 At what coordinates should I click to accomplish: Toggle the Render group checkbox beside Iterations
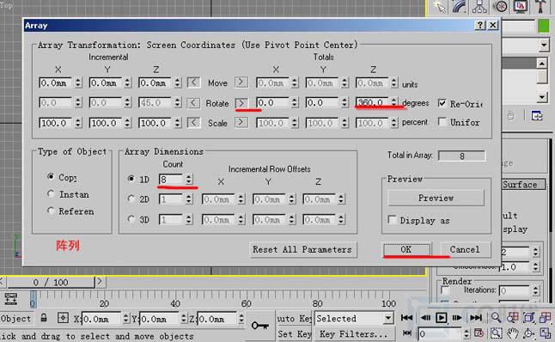pos(445,291)
